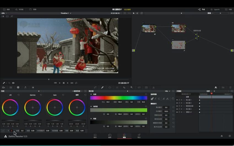Open the Curves palette
This screenshot has height=146, width=234.
[95, 88]
